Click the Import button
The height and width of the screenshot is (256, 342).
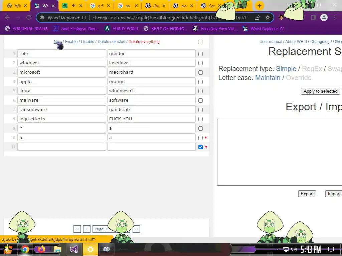point(334,194)
